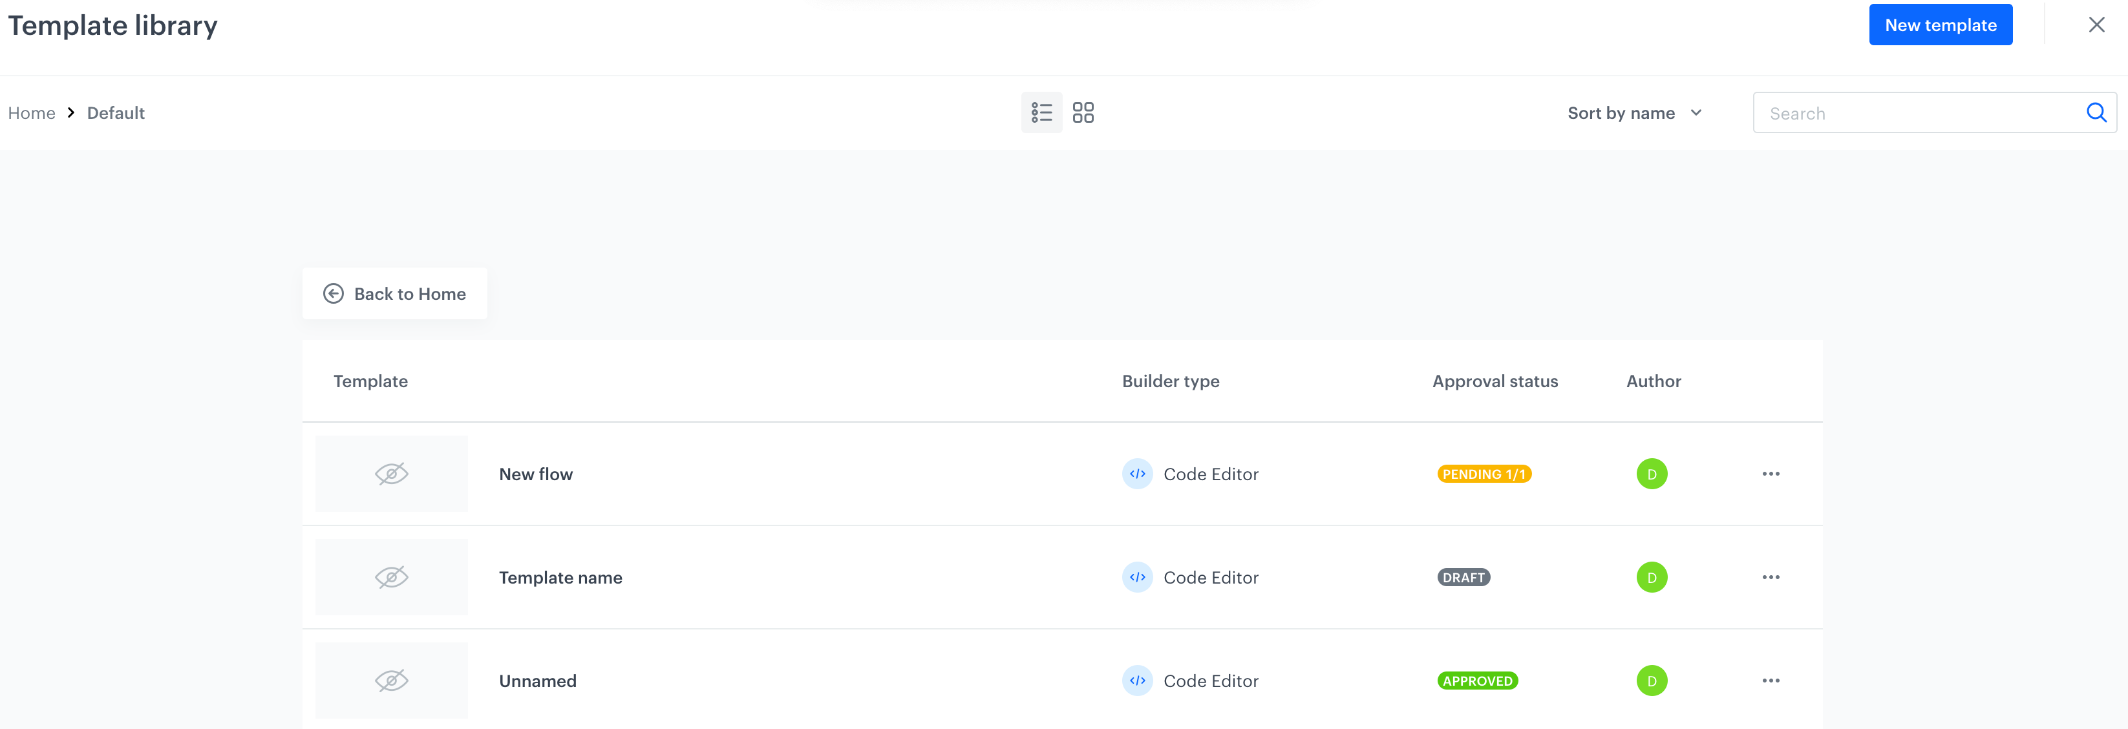Toggle visibility icon for Unnamed
Image resolution: width=2128 pixels, height=729 pixels.
[392, 680]
